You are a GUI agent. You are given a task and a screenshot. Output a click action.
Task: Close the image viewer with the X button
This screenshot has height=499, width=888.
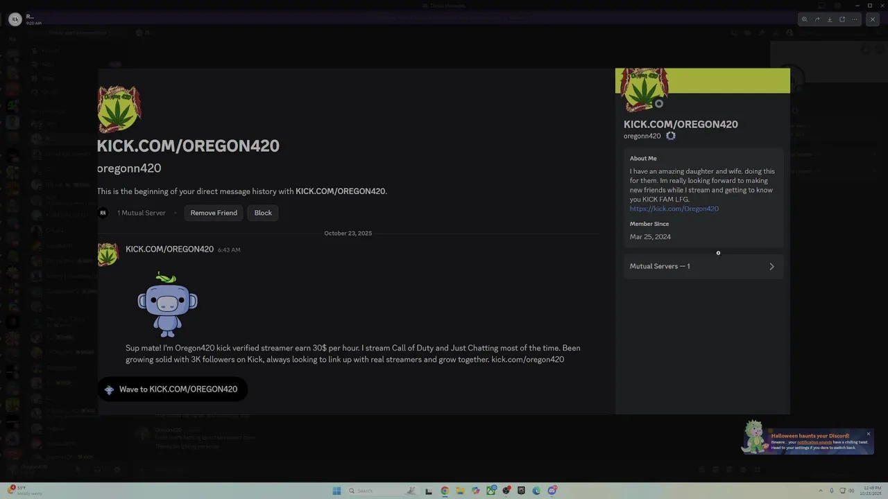[873, 19]
